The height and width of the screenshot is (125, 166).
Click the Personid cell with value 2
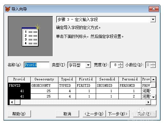(130, 96)
